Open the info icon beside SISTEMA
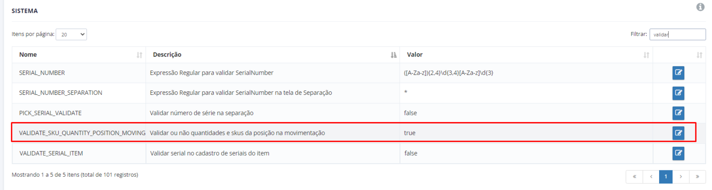This screenshot has height=190, width=712. [x=700, y=7]
